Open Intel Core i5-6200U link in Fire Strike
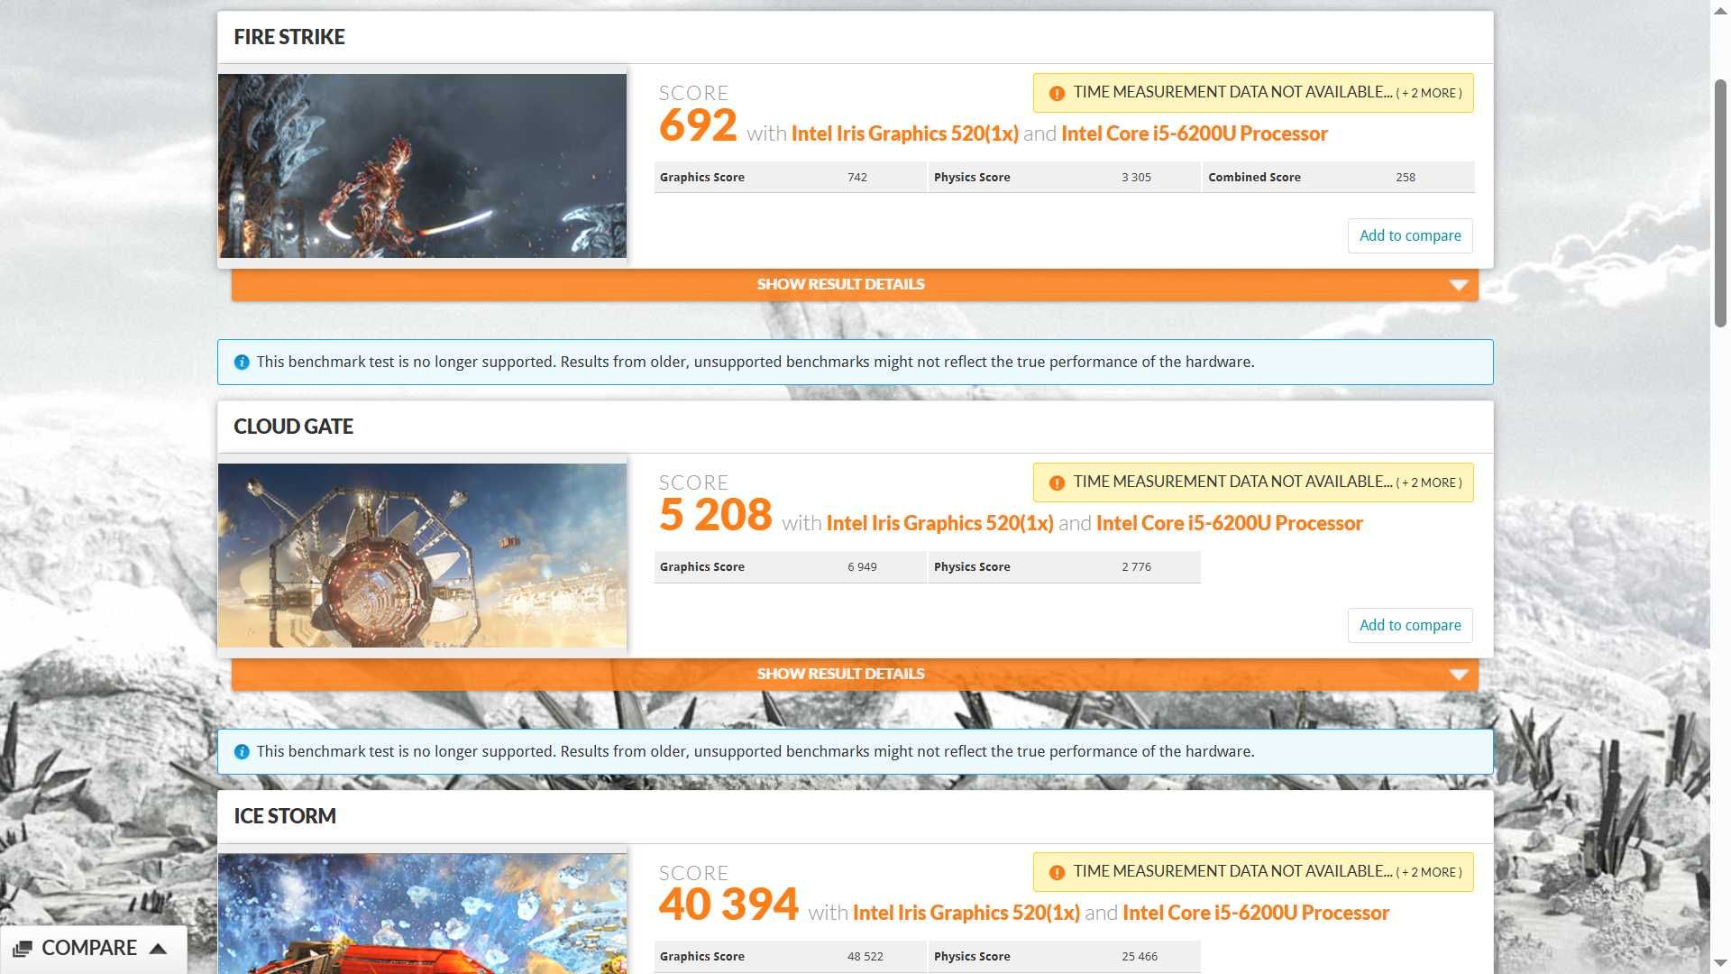 [x=1195, y=133]
